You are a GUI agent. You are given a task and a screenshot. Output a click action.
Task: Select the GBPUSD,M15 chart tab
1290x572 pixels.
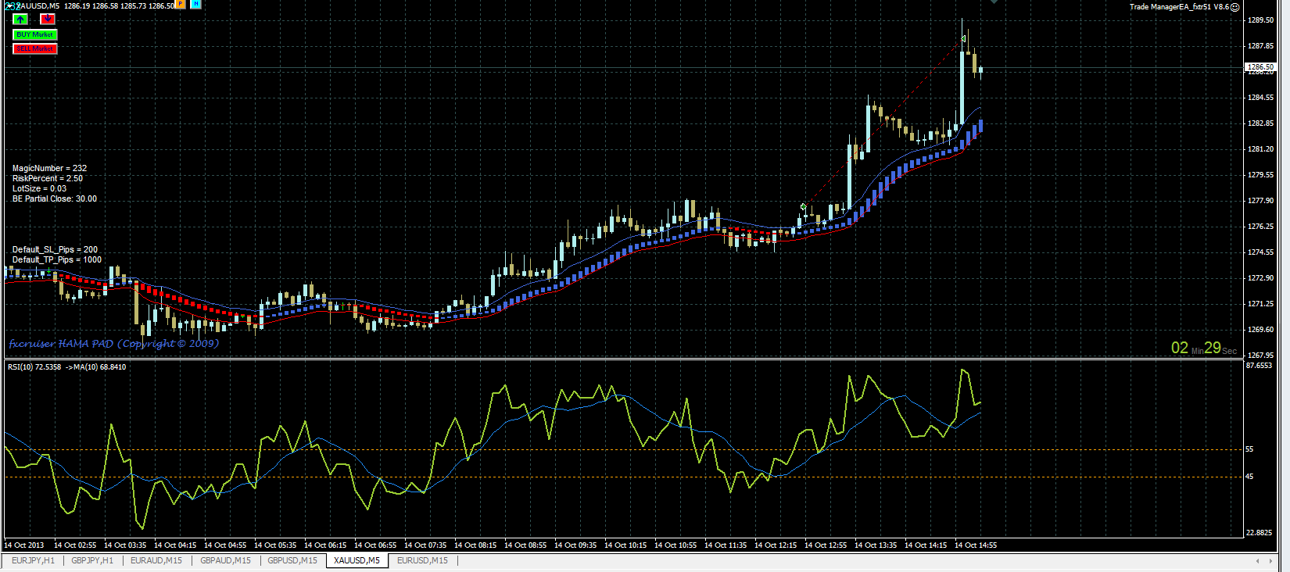tap(292, 560)
